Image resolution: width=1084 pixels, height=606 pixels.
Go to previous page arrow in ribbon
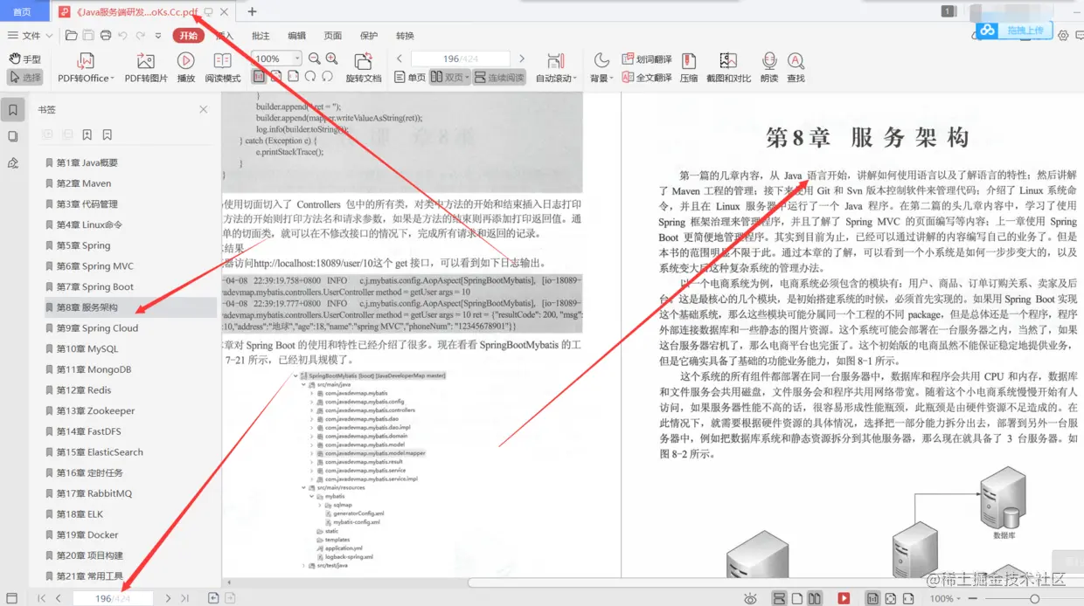click(400, 59)
